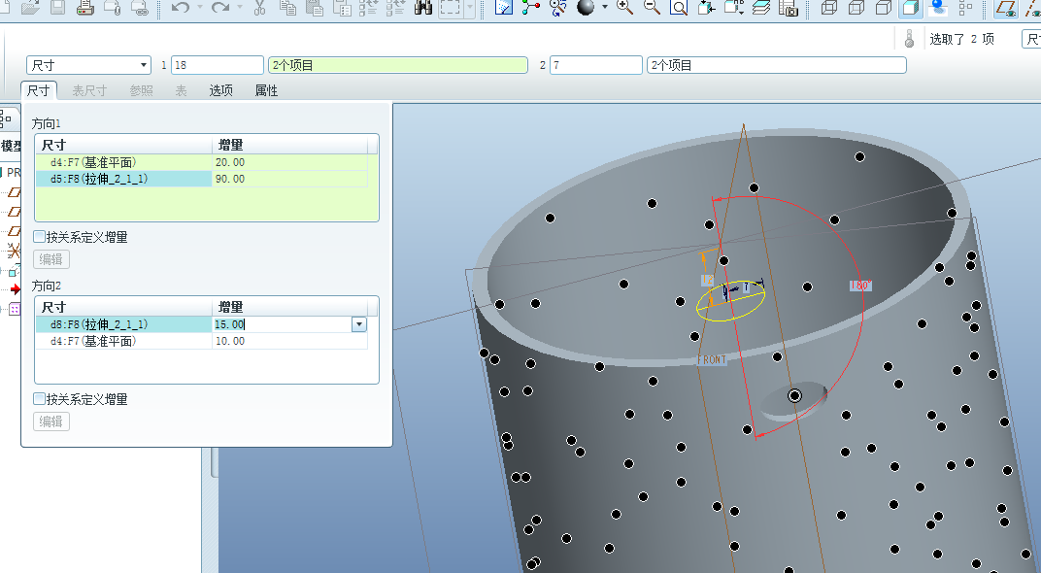Print using the printer icon
This screenshot has height=573, width=1041.
85,8
